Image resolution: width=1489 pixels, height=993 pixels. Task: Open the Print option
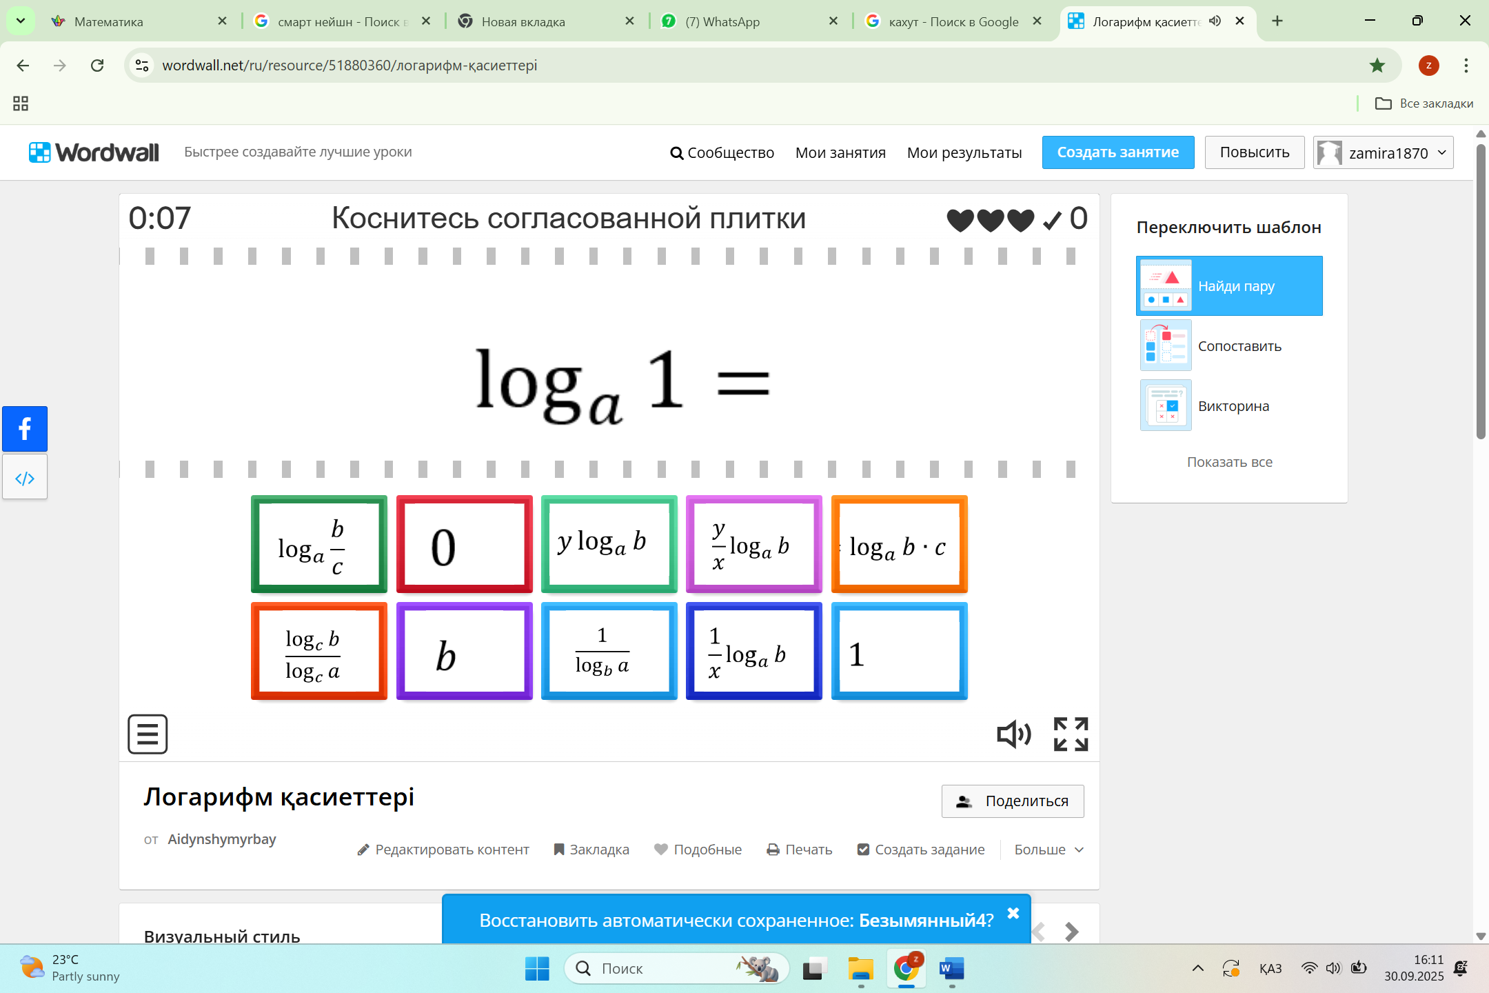pyautogui.click(x=800, y=850)
